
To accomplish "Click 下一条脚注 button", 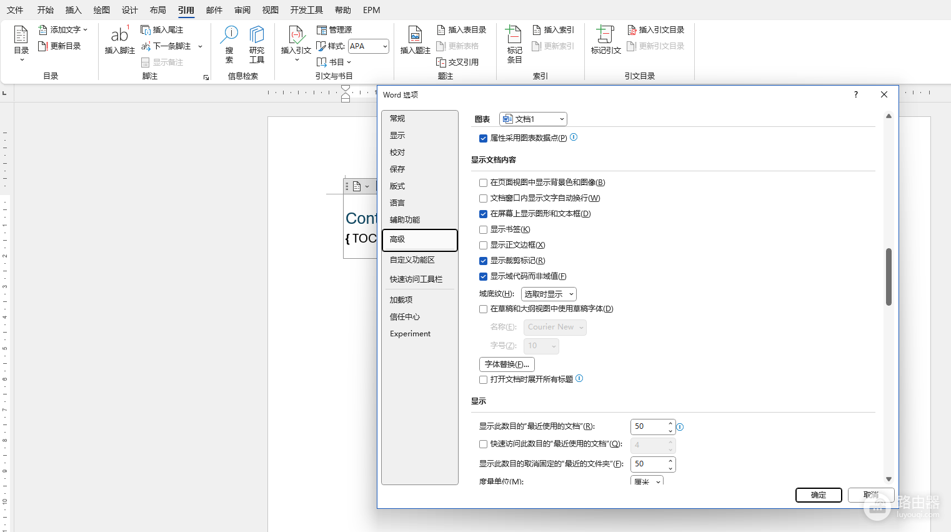I will [166, 46].
